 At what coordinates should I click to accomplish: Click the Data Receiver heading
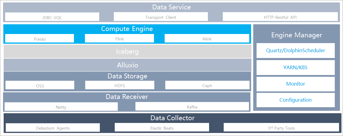click(127, 97)
